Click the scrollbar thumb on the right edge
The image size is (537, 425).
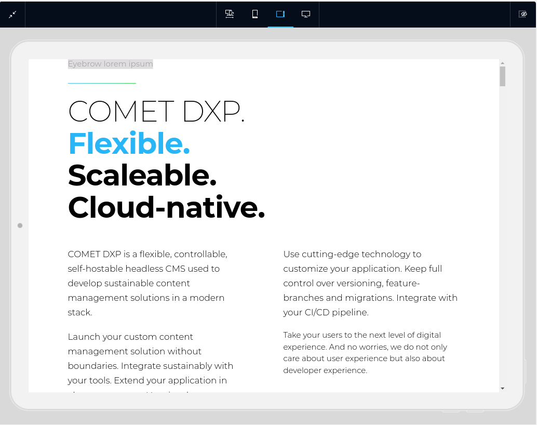click(502, 75)
